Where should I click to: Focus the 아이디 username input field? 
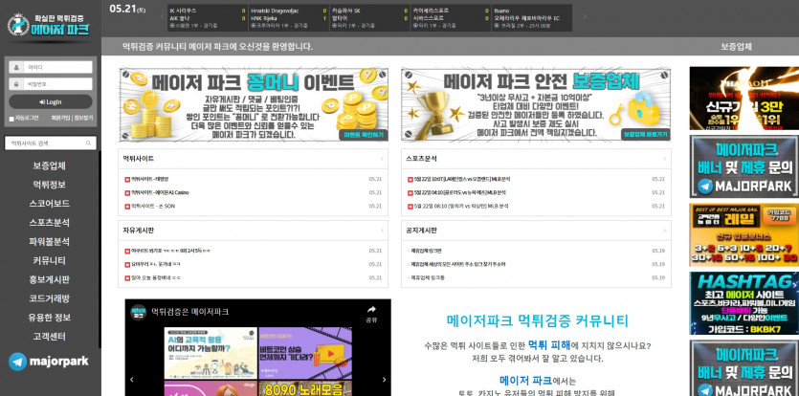click(x=57, y=67)
